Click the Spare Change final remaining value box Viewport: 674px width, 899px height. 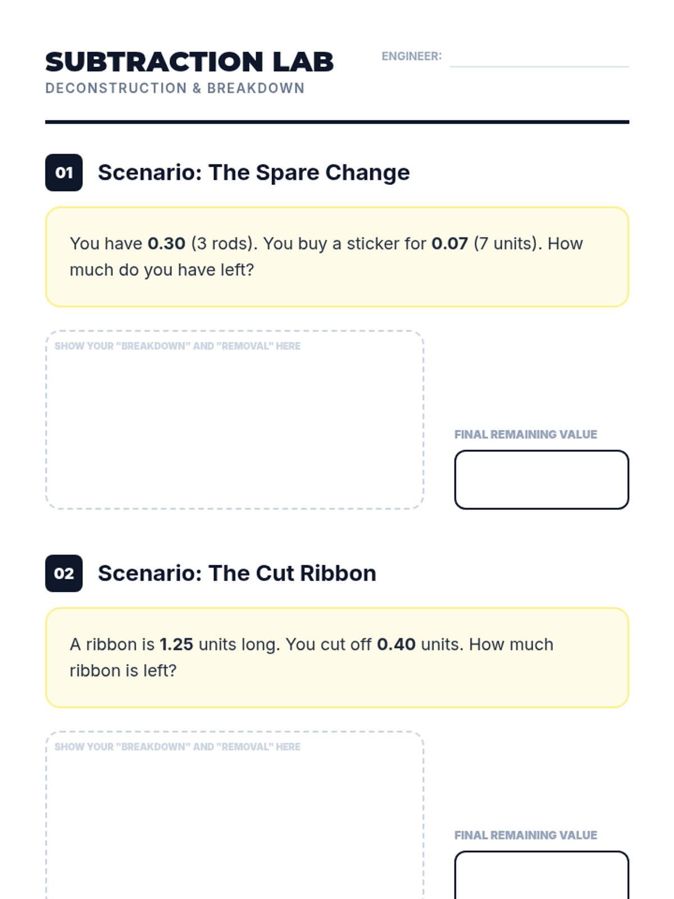(541, 479)
